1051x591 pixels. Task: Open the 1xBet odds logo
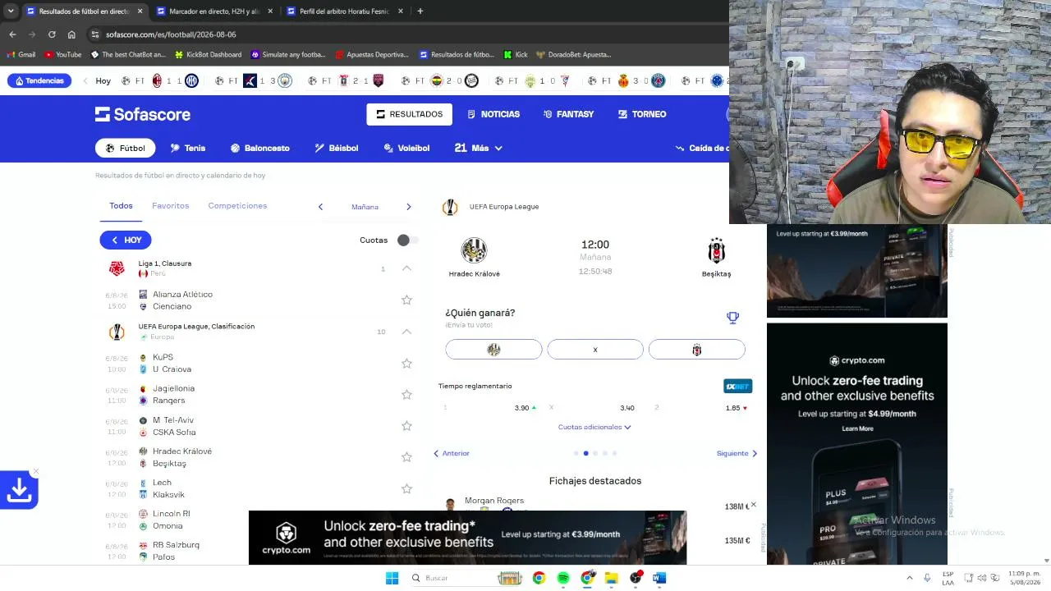[737, 386]
